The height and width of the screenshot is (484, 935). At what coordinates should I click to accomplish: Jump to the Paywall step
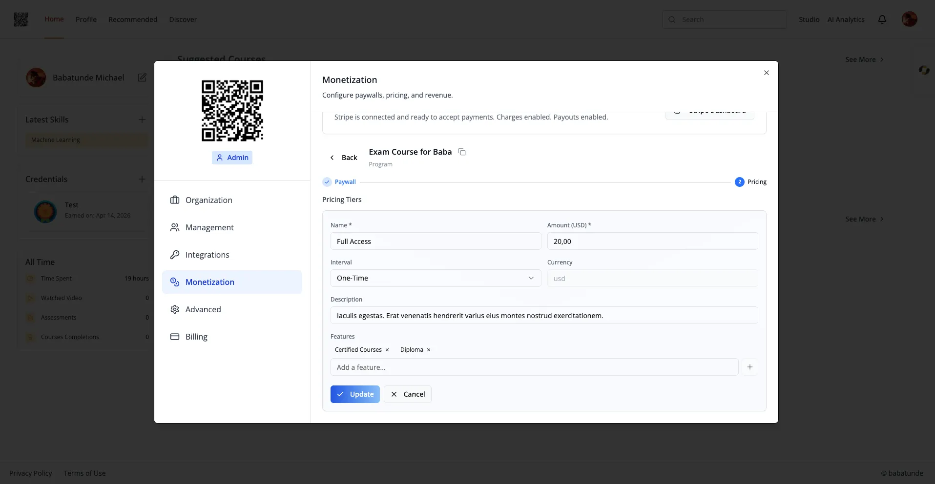[x=339, y=182]
